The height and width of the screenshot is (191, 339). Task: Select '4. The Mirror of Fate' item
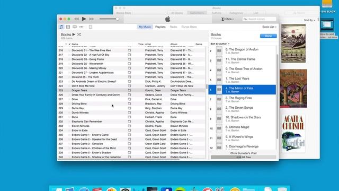tap(242, 90)
